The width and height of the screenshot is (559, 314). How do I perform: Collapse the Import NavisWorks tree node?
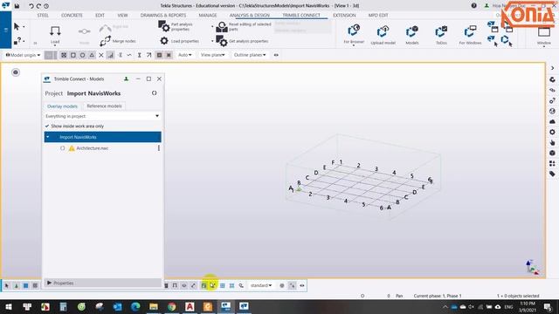(48, 137)
